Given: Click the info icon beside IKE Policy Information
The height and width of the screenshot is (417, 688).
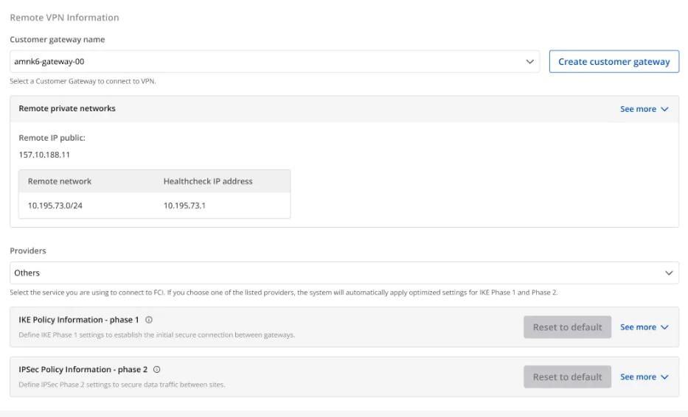Looking at the screenshot, I should pos(149,320).
